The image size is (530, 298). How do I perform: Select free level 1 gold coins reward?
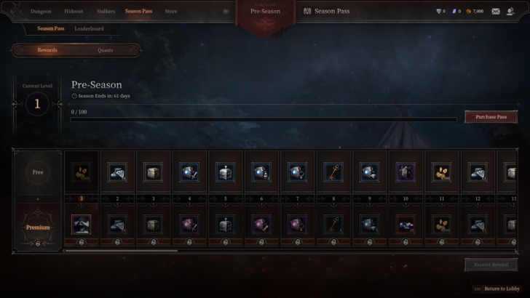coord(82,172)
